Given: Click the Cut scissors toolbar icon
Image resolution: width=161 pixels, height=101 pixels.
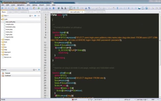Looking at the screenshot, I should pyautogui.click(x=27, y=8).
